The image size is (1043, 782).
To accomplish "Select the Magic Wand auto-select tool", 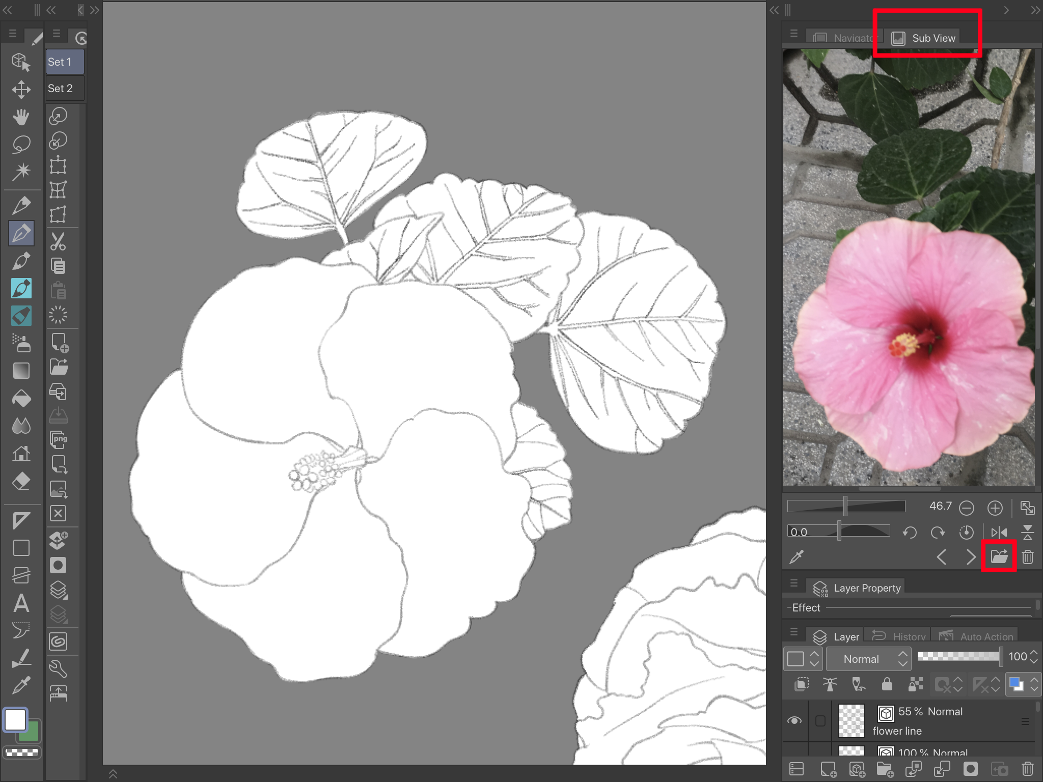I will coord(21,171).
